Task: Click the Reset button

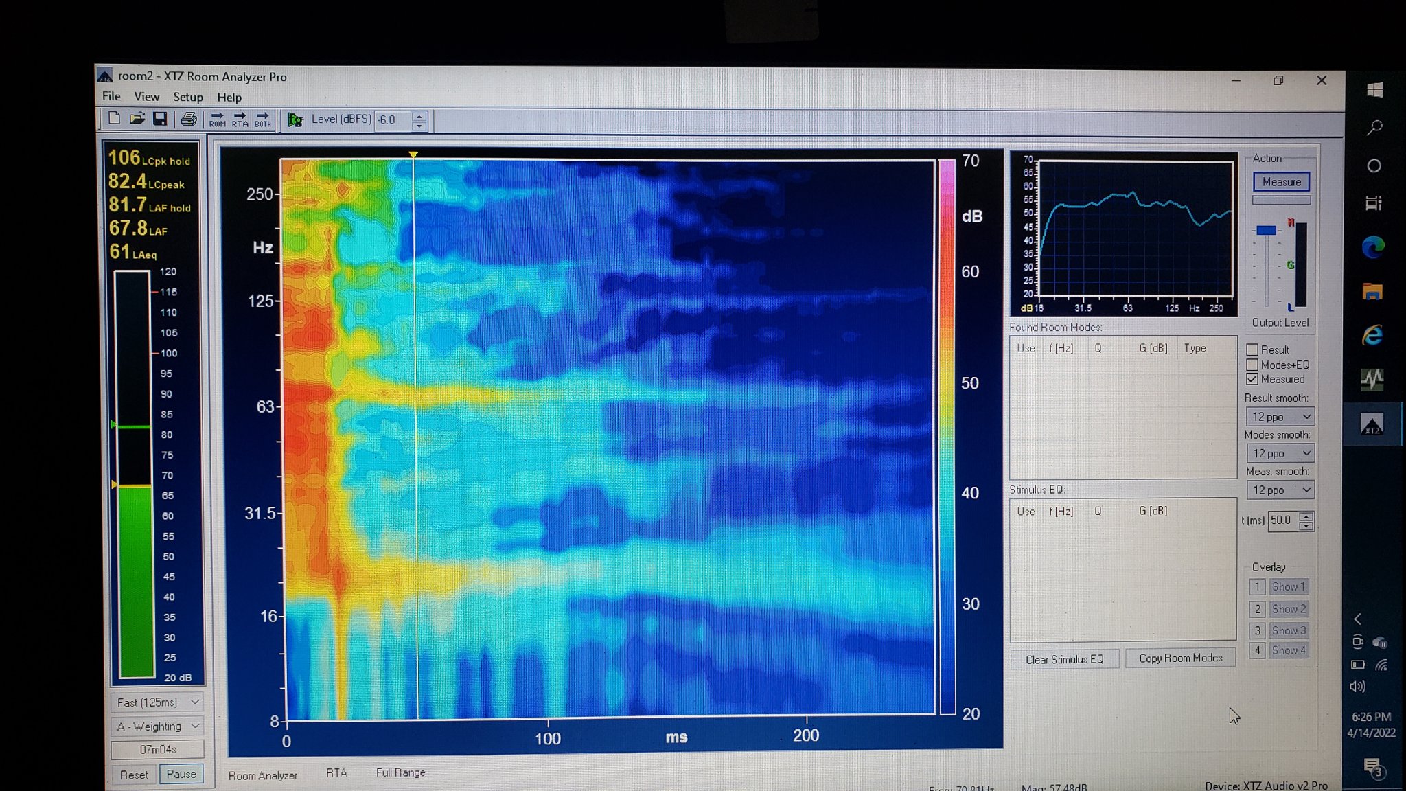Action: (133, 775)
